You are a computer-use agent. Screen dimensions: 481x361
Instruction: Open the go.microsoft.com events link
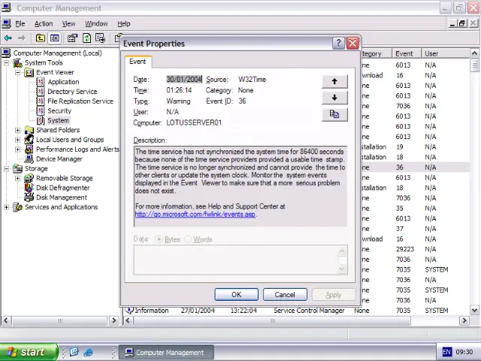195,214
